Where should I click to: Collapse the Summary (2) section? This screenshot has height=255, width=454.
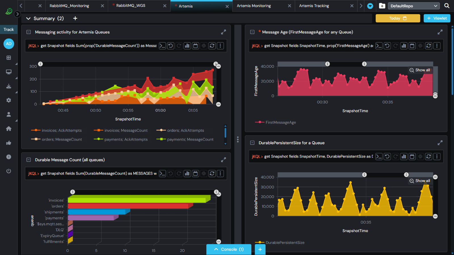tap(28, 18)
